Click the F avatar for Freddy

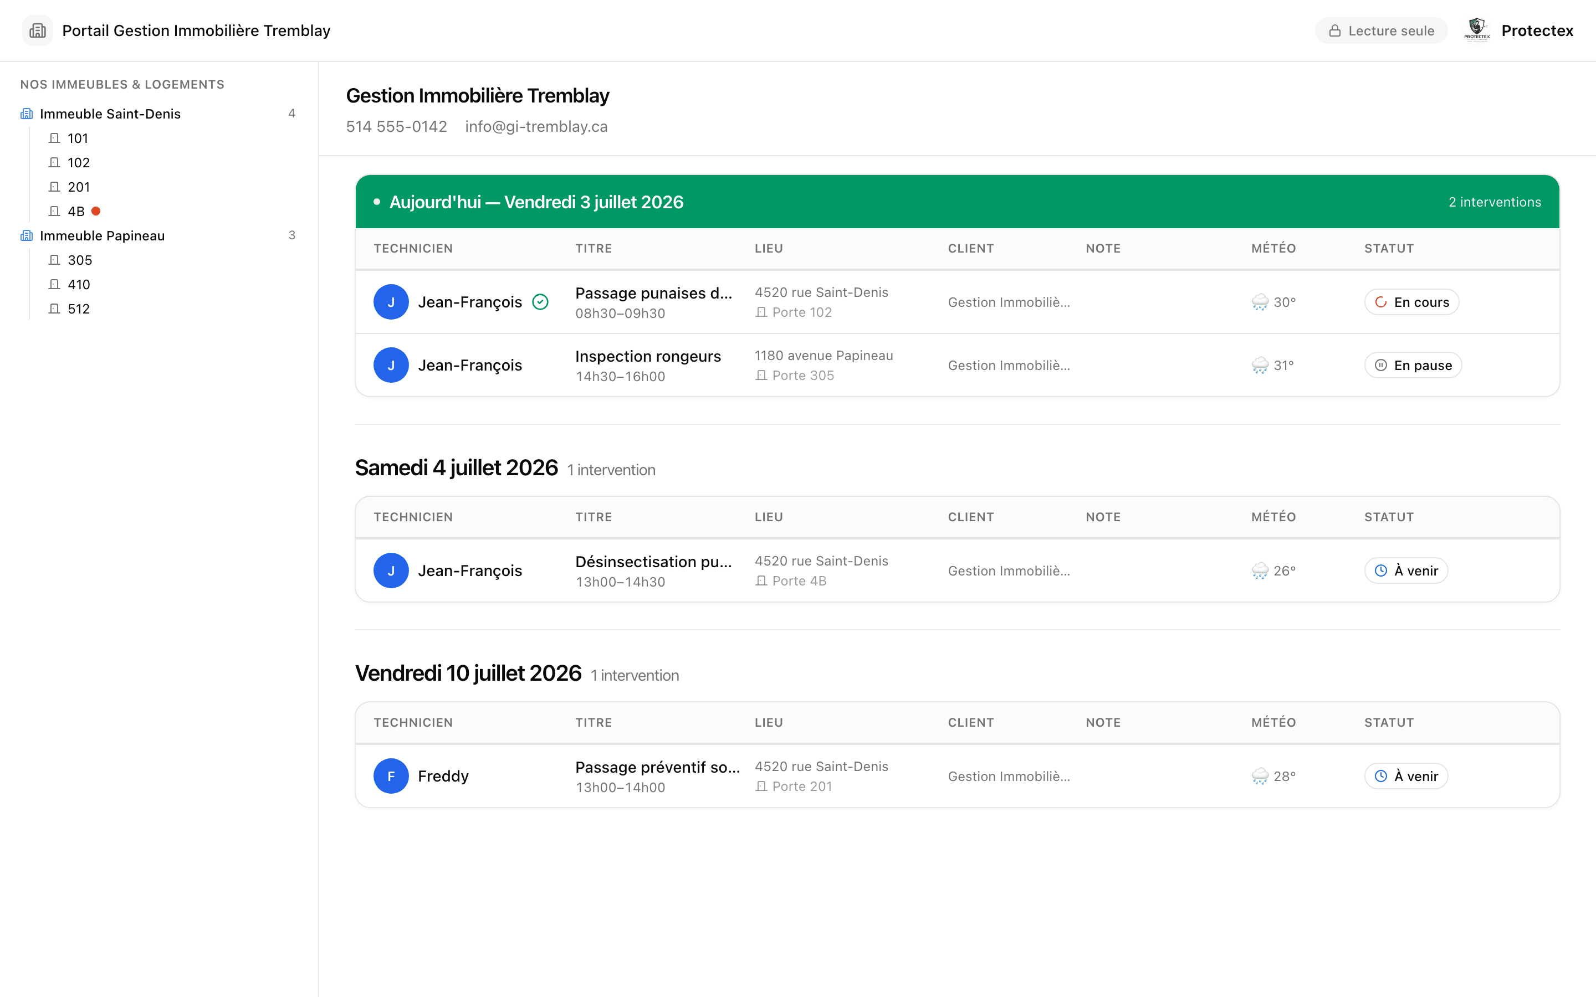391,776
